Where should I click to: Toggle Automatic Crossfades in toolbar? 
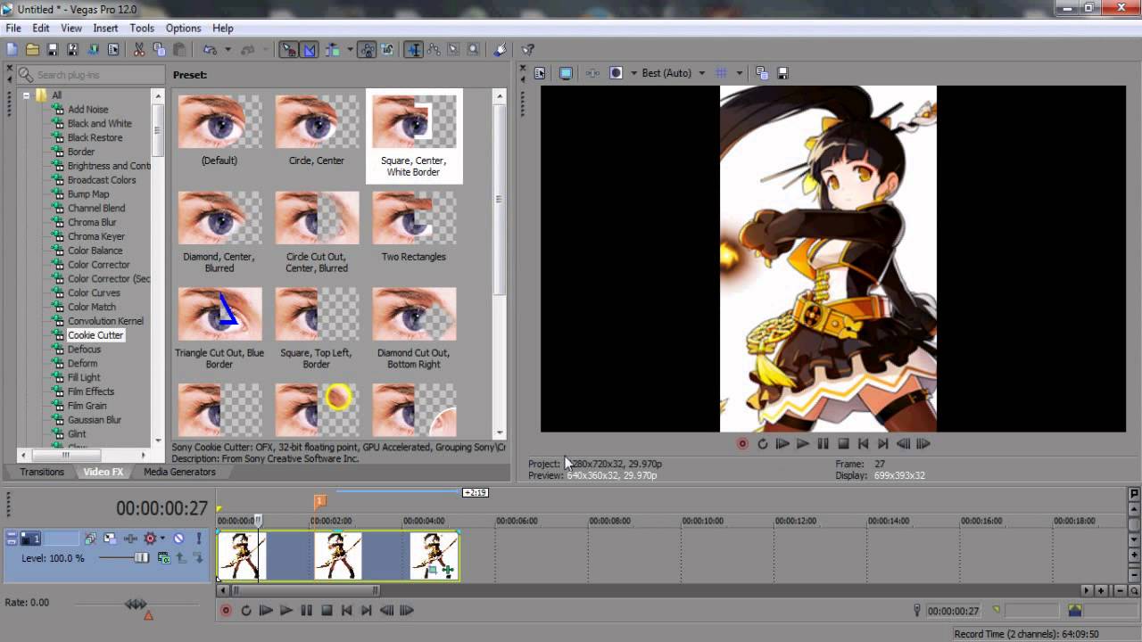tap(309, 50)
